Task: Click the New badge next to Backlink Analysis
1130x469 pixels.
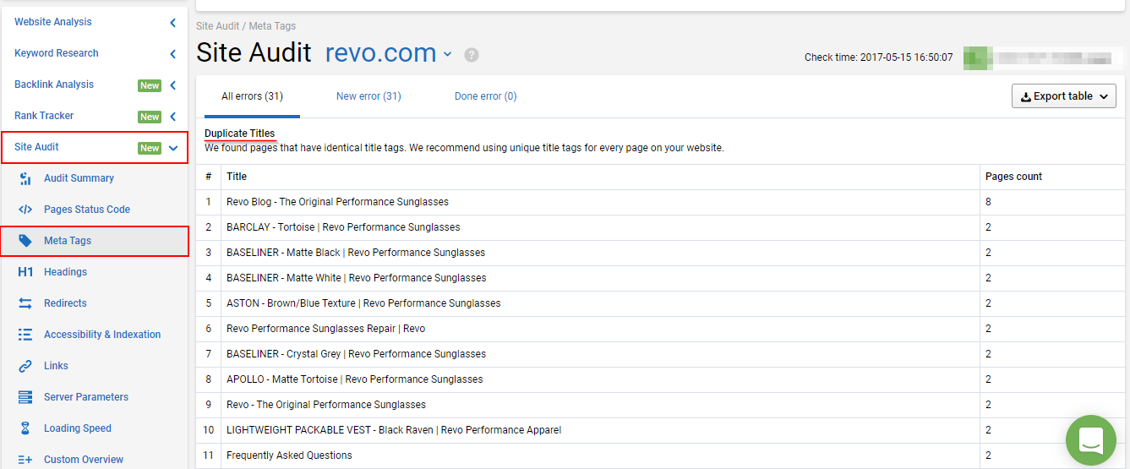Action: coord(150,85)
